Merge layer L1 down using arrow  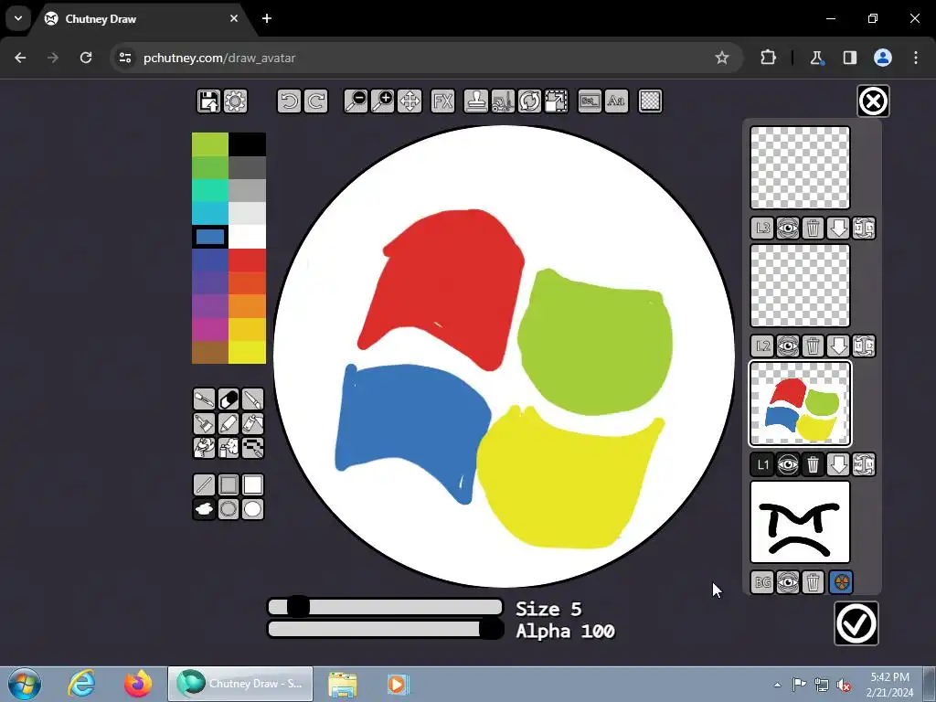pos(838,464)
